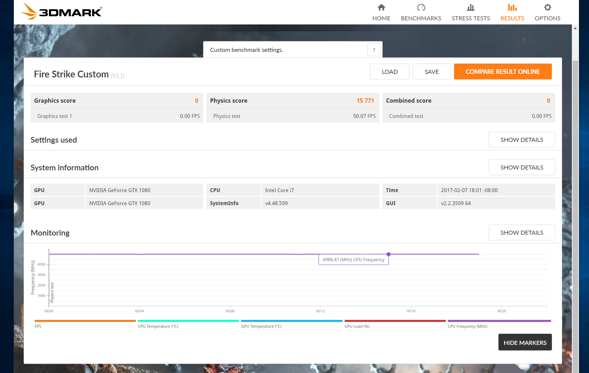
Task: Click the Home house icon
Action: (381, 7)
